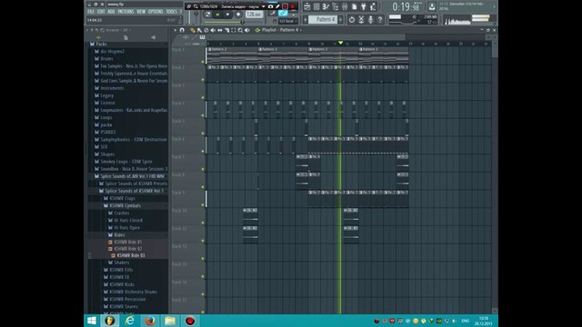Select the Playlist Playback speaker tool
The height and width of the screenshot is (327, 582).
[x=246, y=30]
